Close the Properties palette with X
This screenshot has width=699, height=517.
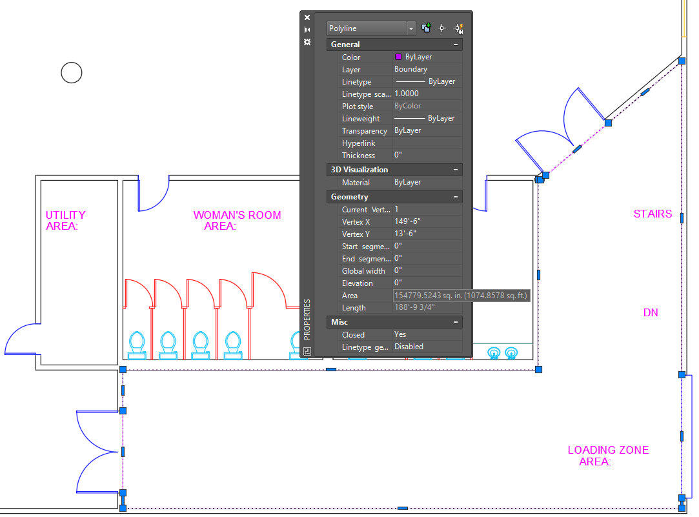tap(307, 17)
